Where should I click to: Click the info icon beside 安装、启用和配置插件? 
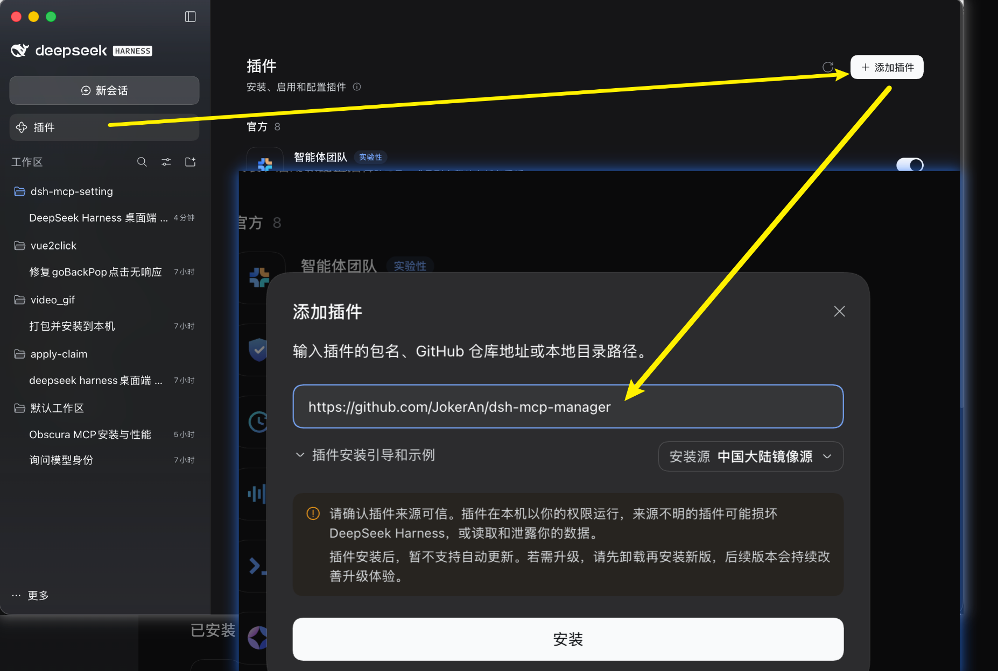click(357, 87)
